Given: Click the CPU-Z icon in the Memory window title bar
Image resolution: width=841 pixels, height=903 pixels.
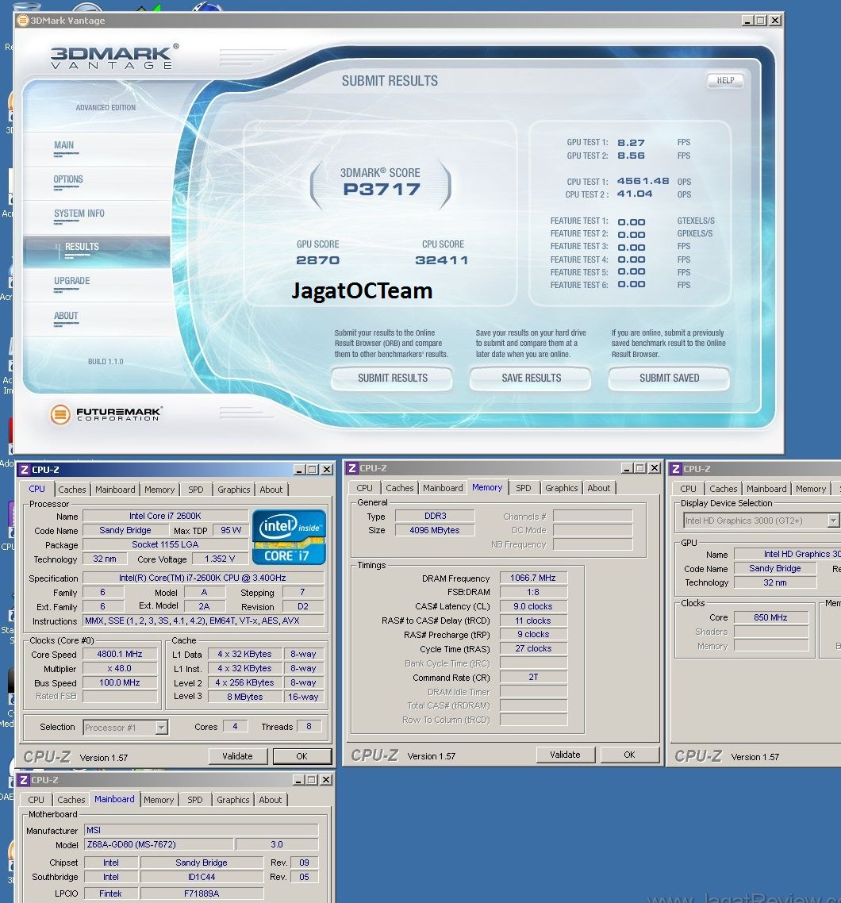Looking at the screenshot, I should pos(353,468).
